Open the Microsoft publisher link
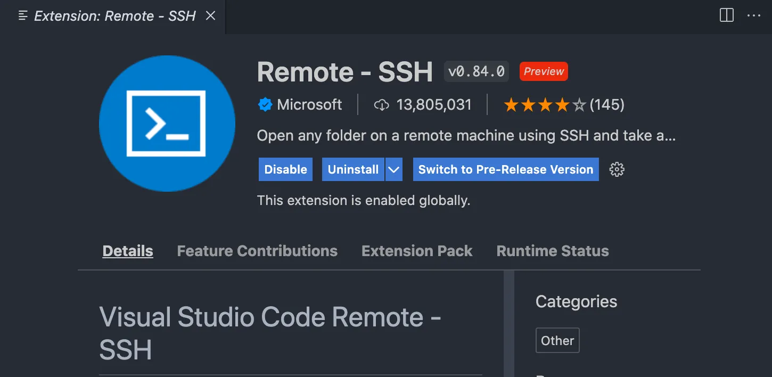This screenshot has height=377, width=772. [x=309, y=105]
